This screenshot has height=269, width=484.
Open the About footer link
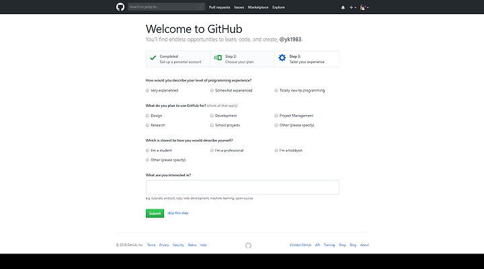click(364, 245)
